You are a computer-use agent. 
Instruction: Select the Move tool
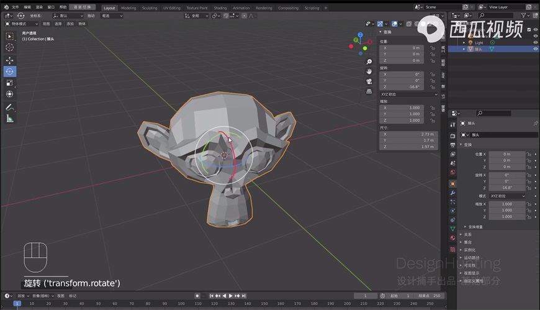click(x=10, y=60)
